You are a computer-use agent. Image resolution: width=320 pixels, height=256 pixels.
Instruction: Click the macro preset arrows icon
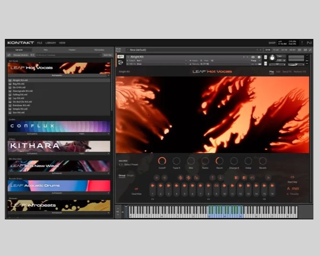coord(121,165)
